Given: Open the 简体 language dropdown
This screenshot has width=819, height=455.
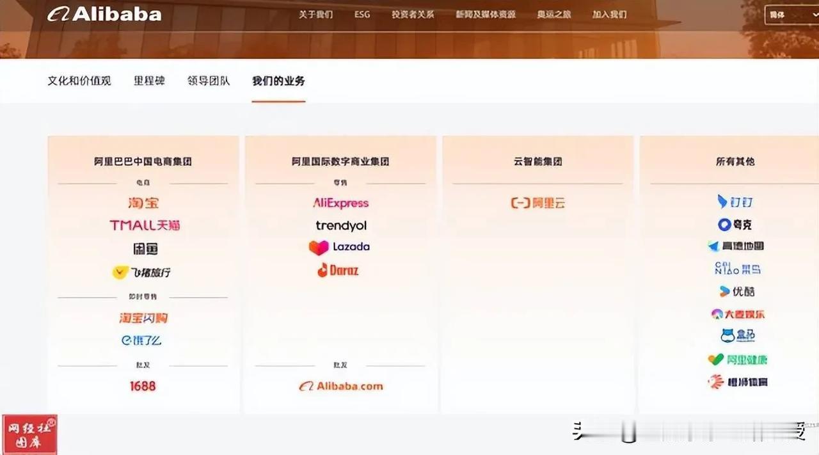Looking at the screenshot, I should [x=791, y=14].
